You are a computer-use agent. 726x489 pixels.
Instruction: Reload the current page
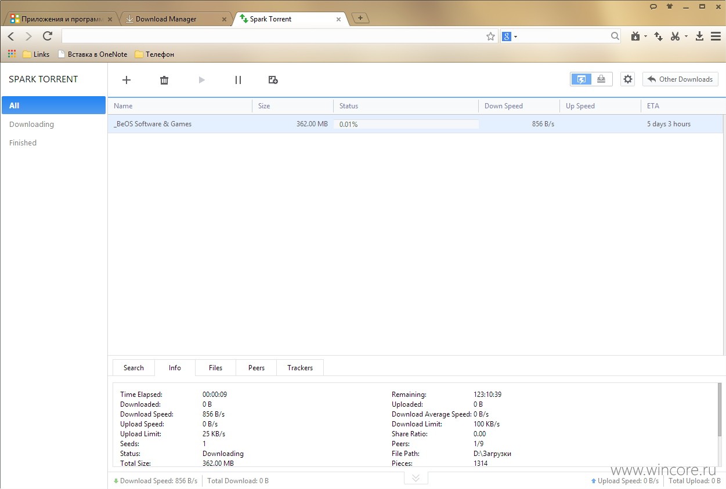pos(48,36)
